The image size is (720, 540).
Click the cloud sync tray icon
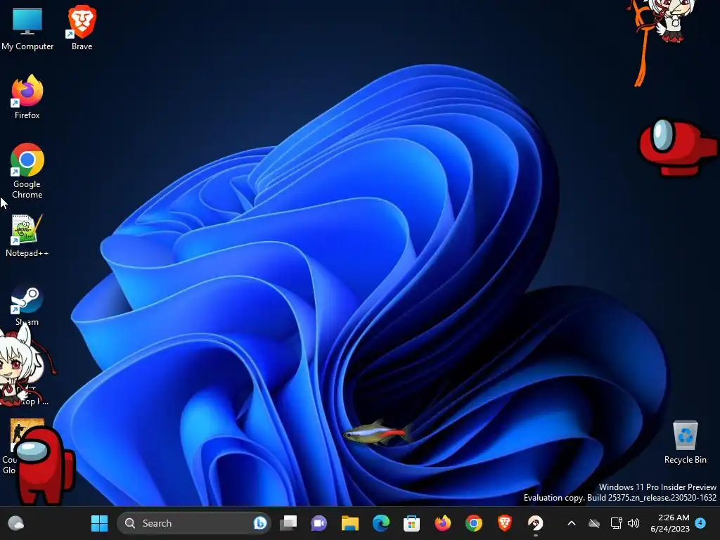pyautogui.click(x=594, y=523)
